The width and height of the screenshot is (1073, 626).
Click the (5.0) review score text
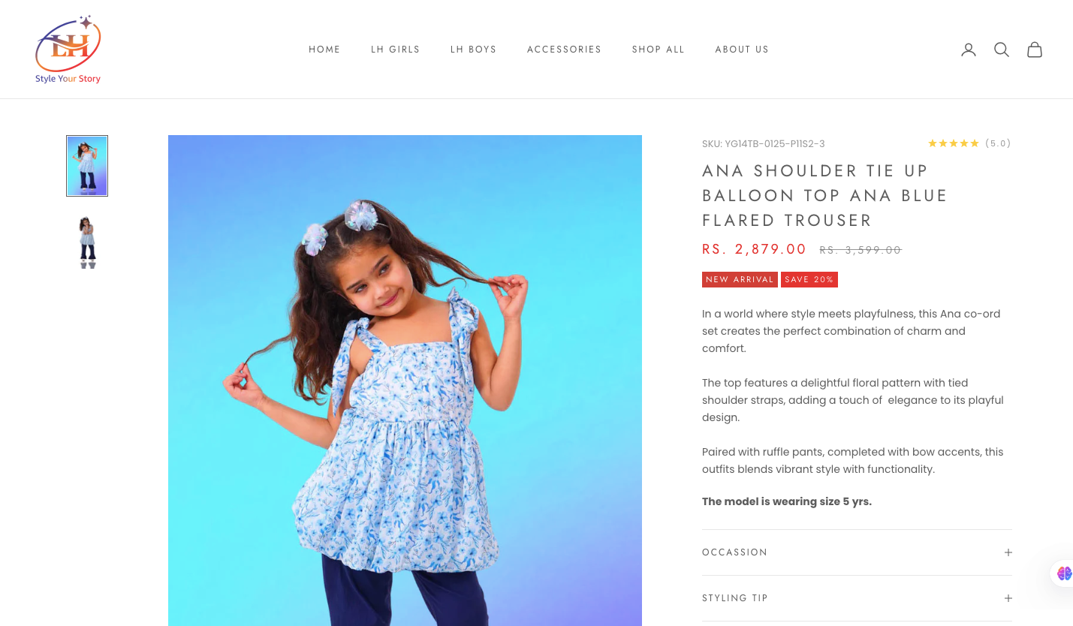tap(998, 143)
